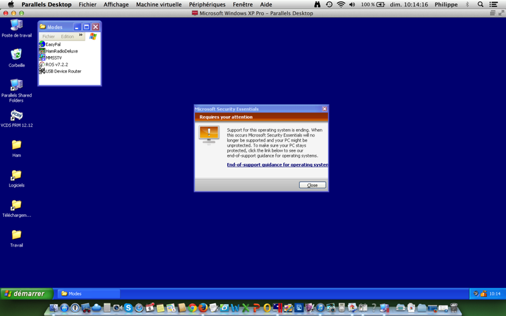Open Fichier menu in Modes window
This screenshot has width=506, height=316.
tap(49, 37)
